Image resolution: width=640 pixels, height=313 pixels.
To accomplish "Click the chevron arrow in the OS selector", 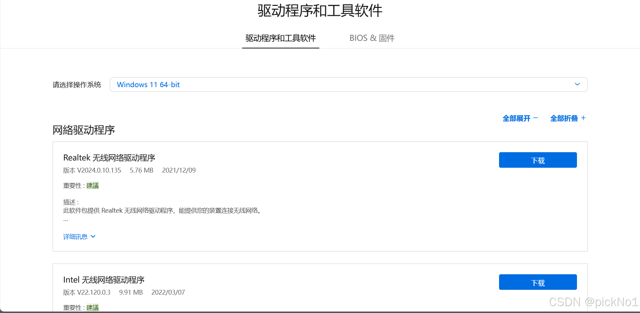I will pyautogui.click(x=577, y=84).
